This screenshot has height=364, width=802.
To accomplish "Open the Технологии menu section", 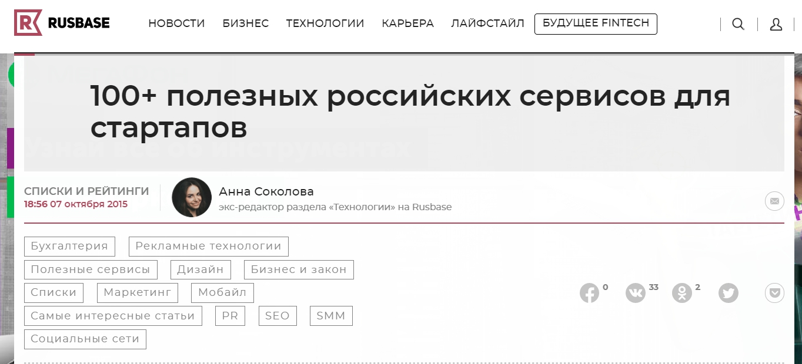I will coord(325,24).
